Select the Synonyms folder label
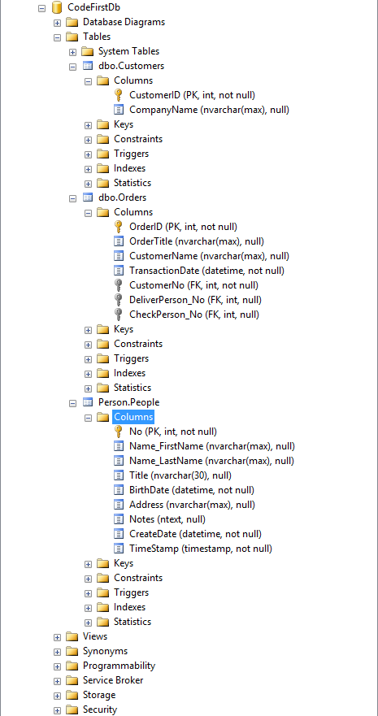This screenshot has width=378, height=716. 106,651
